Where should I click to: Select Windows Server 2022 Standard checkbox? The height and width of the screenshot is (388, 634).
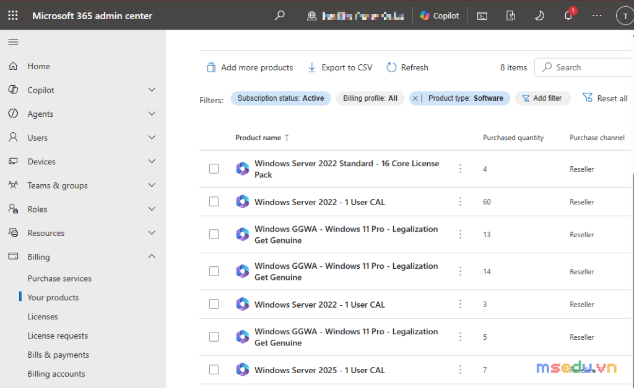(214, 169)
